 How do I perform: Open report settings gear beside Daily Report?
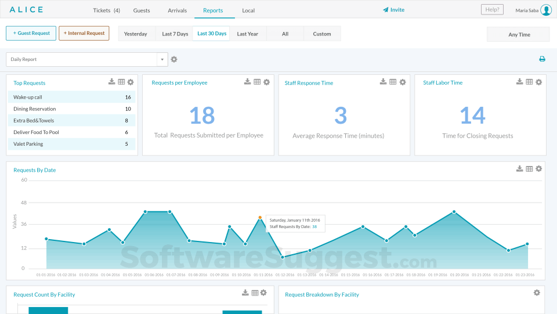point(174,59)
